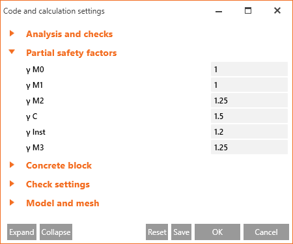The image size is (293, 244).
Task: Edit the γ M1 value field
Action: [x=249, y=85]
